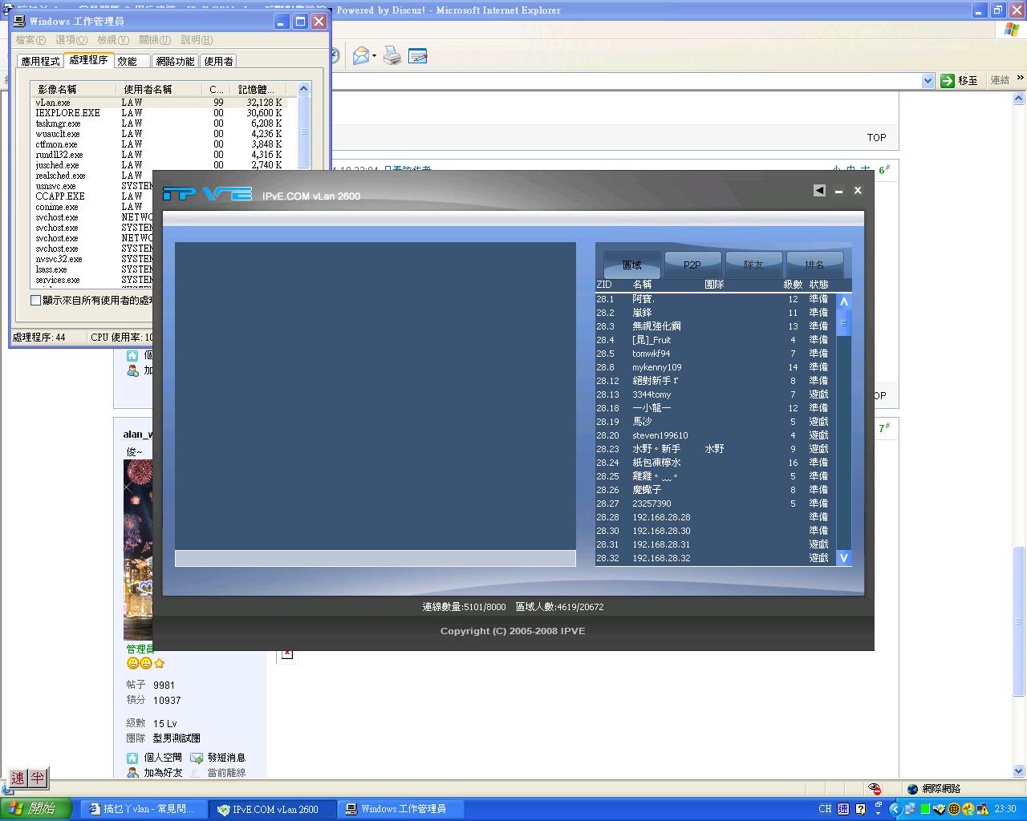Click the 個人空間 link in forum profile
This screenshot has height=821, width=1027.
[163, 758]
